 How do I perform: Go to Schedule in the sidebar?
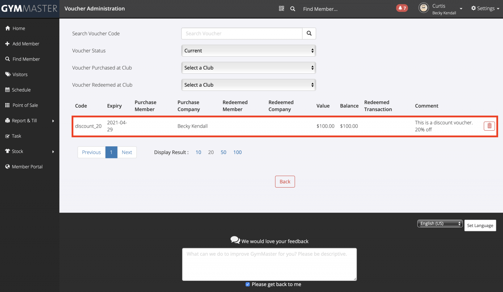pos(21,90)
